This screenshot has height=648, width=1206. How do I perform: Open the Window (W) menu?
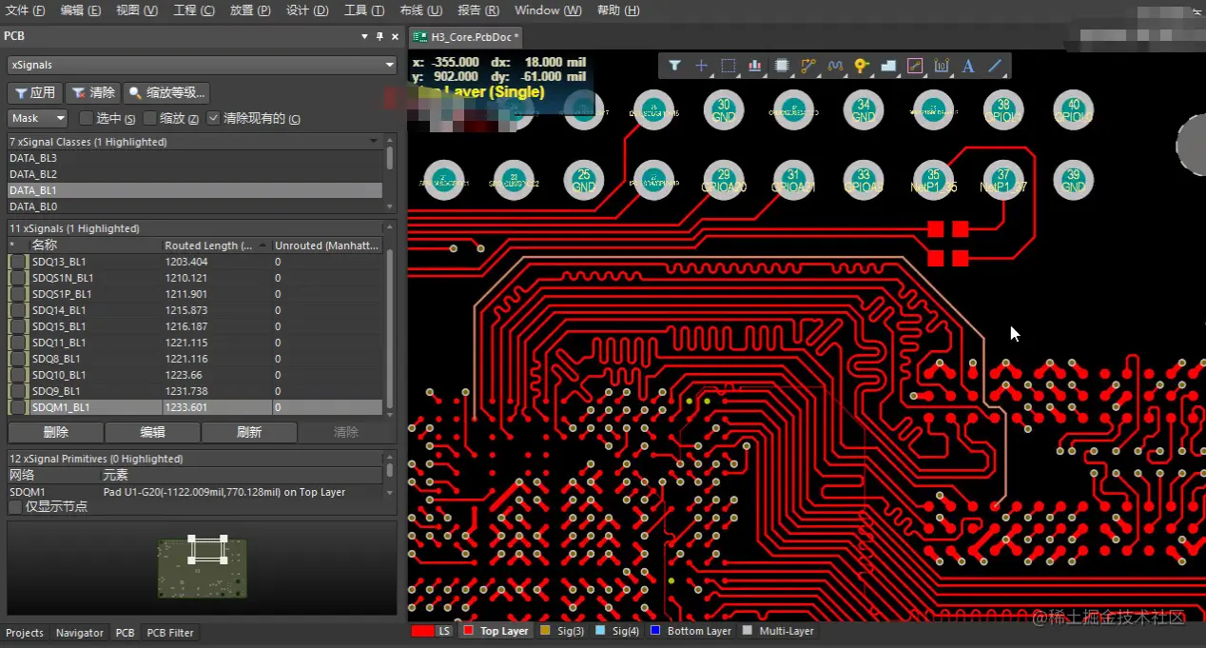tap(548, 10)
